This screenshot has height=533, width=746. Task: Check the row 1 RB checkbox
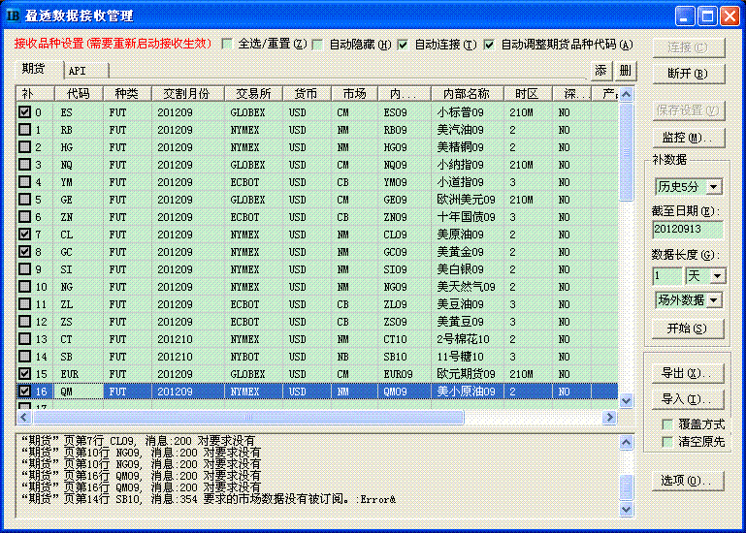(x=24, y=130)
